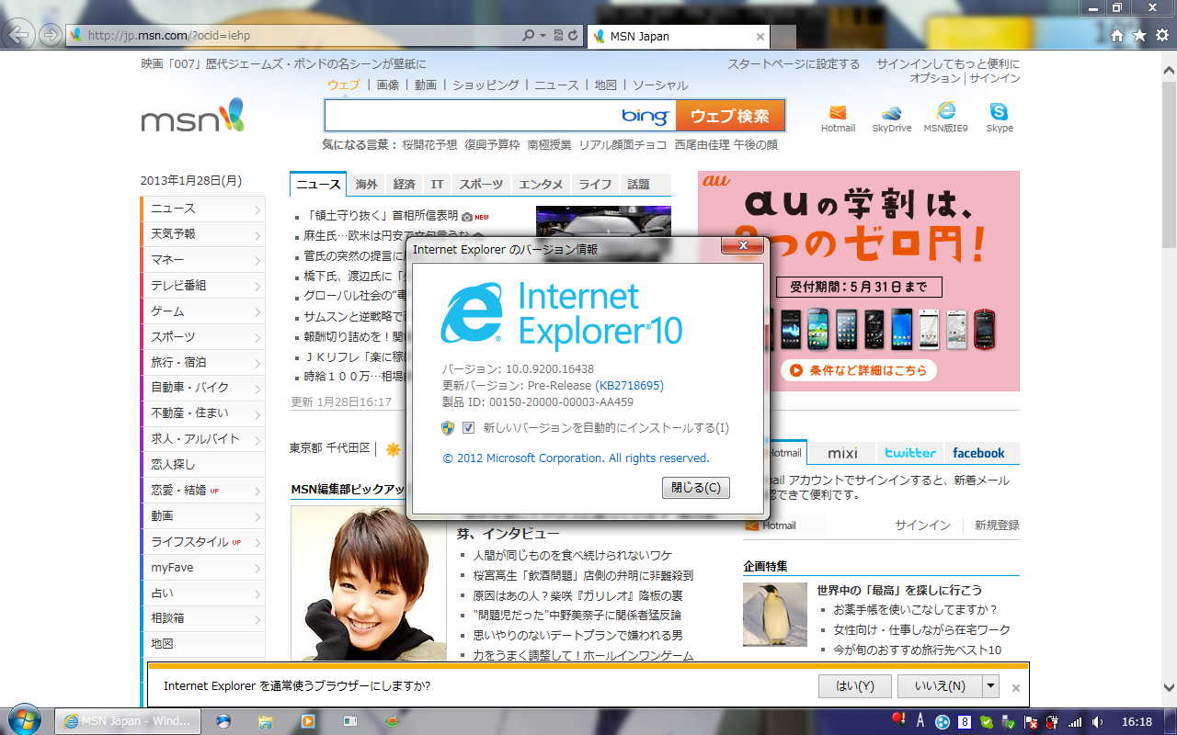Click 閉じる(C) to close the version dialog
The width and height of the screenshot is (1177, 735).
(x=696, y=487)
